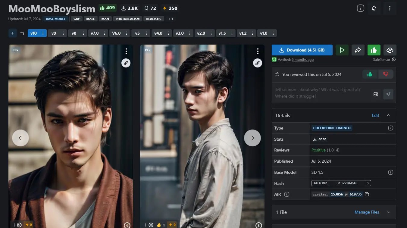Click the add image icon in the review box
Image resolution: width=407 pixels, height=228 pixels.
click(376, 94)
